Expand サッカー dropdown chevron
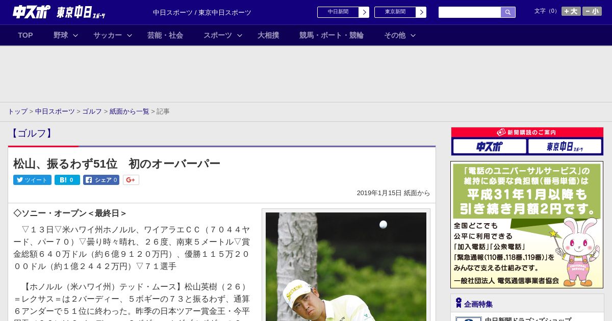This screenshot has height=321, width=612. click(130, 35)
